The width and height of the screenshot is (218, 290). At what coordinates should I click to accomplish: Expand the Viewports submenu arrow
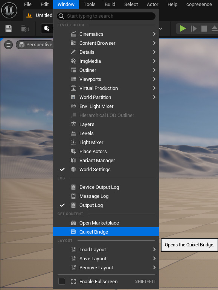[154, 79]
